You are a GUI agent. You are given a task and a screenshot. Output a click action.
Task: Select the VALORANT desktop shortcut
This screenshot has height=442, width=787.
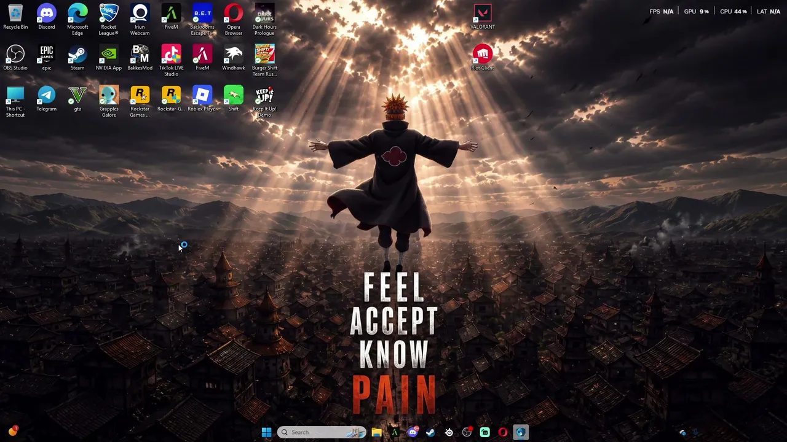coord(483,17)
